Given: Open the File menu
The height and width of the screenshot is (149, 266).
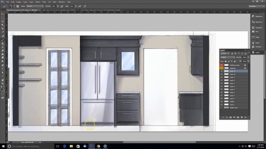Looking at the screenshot, I should [x=7, y=2].
